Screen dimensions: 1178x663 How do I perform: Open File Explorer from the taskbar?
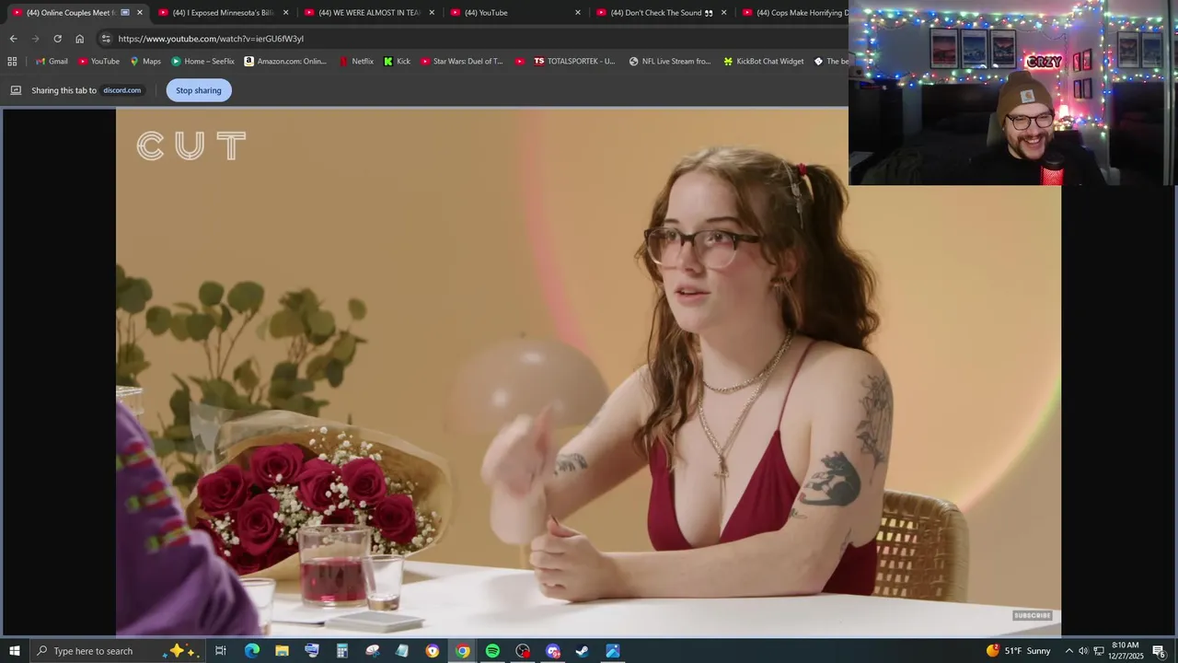[x=282, y=651]
